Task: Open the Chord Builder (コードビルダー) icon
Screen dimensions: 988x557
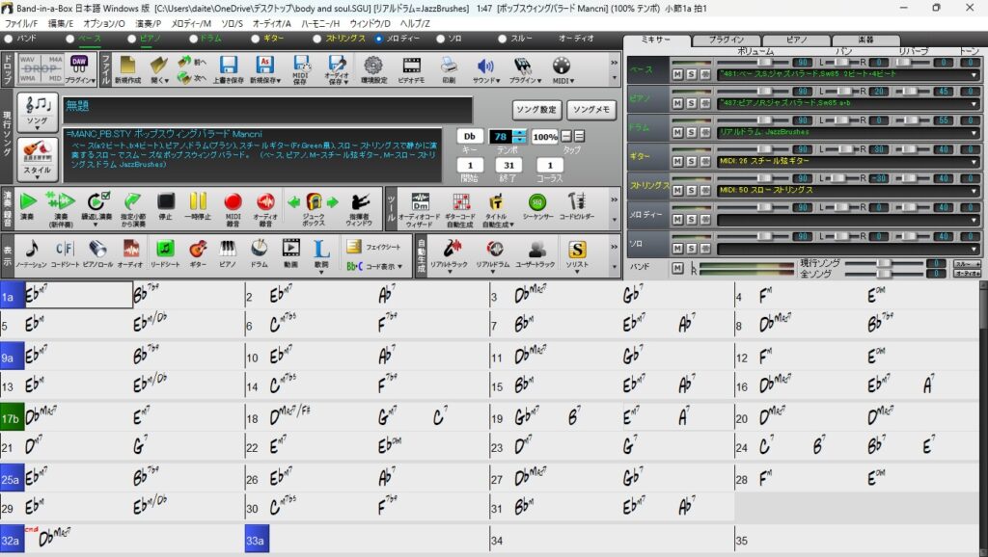Action: tap(577, 207)
